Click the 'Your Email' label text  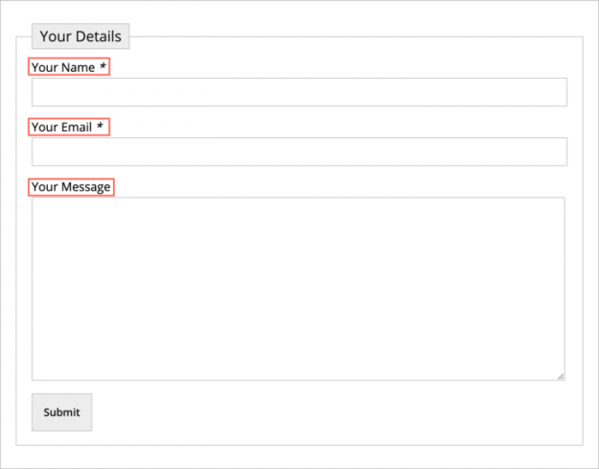[63, 128]
